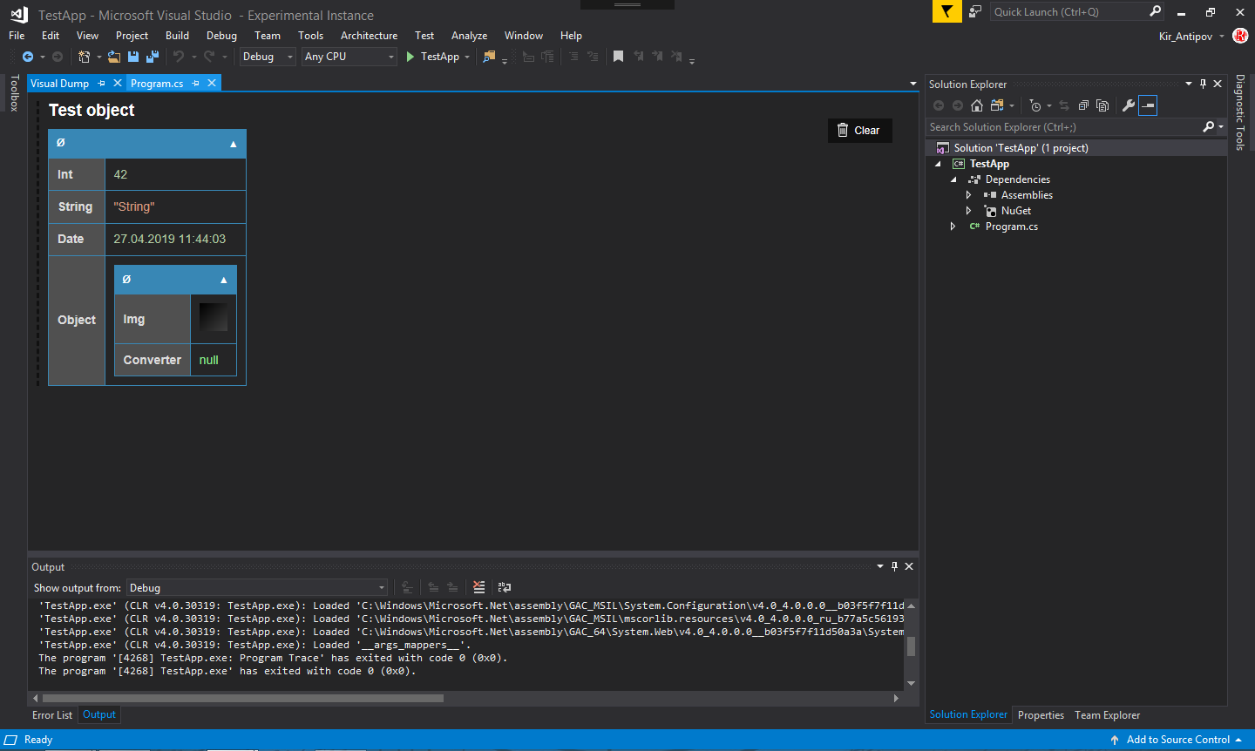Screen dimensions: 1255x751
Task: Click Add to Source Control in status bar
Action: point(1177,740)
